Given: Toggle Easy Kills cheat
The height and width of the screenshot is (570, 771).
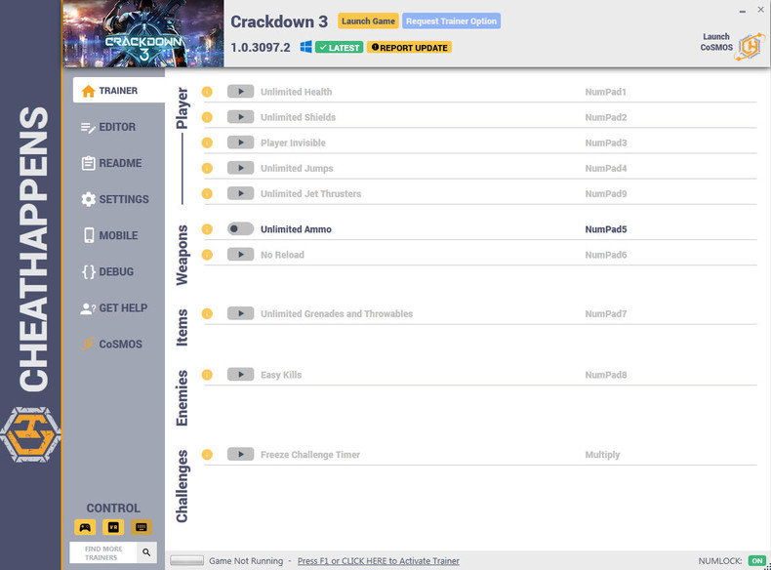Looking at the screenshot, I should click(x=240, y=375).
